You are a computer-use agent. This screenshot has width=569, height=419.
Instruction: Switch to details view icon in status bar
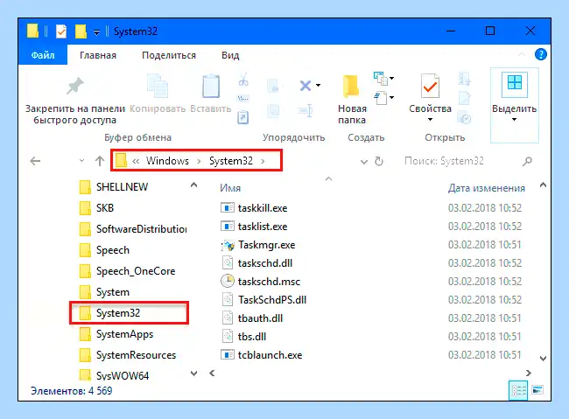tap(518, 390)
